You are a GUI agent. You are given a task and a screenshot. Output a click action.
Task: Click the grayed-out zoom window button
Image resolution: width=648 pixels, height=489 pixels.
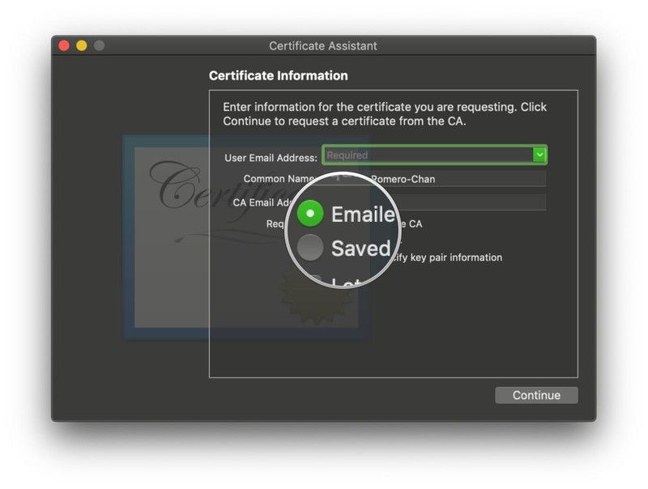(99, 46)
